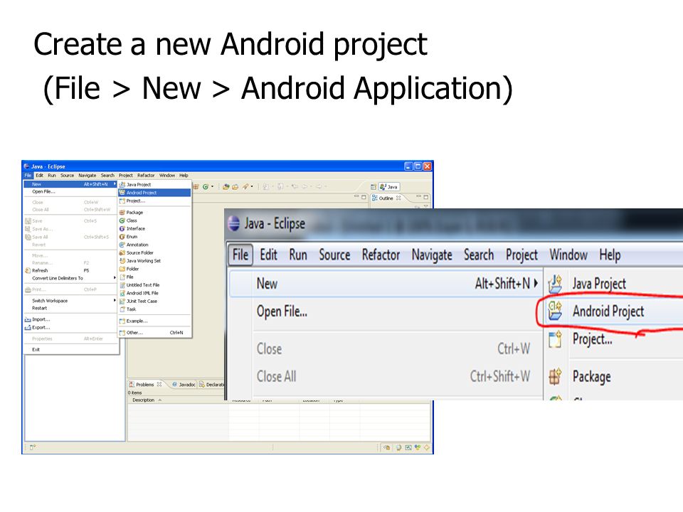The image size is (683, 512).
Task: Open Other... wizard from the New submenu
Action: tap(154, 333)
